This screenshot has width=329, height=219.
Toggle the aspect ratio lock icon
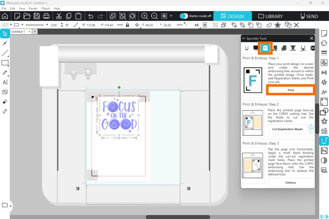(127, 25)
